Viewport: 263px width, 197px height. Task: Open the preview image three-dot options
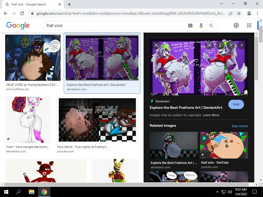click(220, 45)
